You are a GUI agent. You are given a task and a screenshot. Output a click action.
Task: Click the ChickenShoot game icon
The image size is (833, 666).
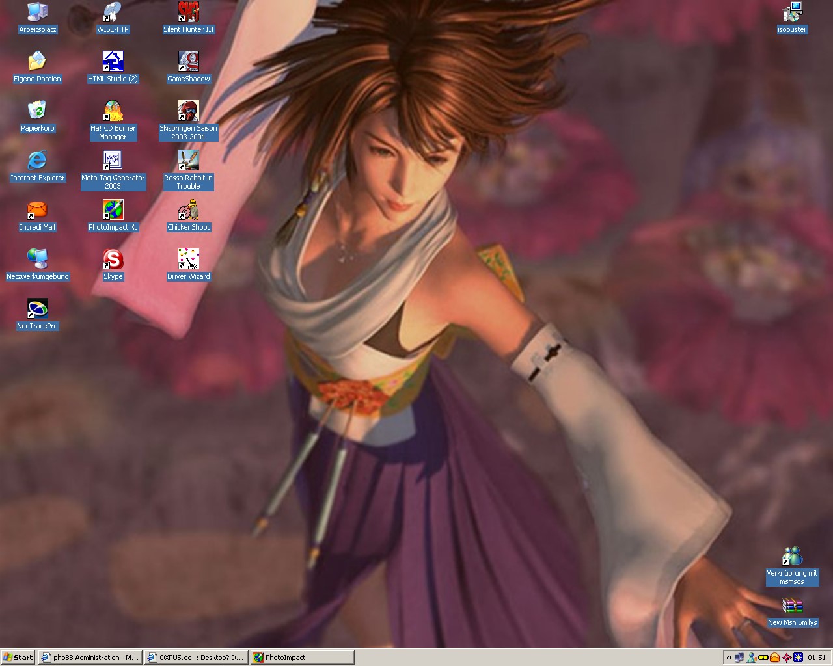coord(188,209)
